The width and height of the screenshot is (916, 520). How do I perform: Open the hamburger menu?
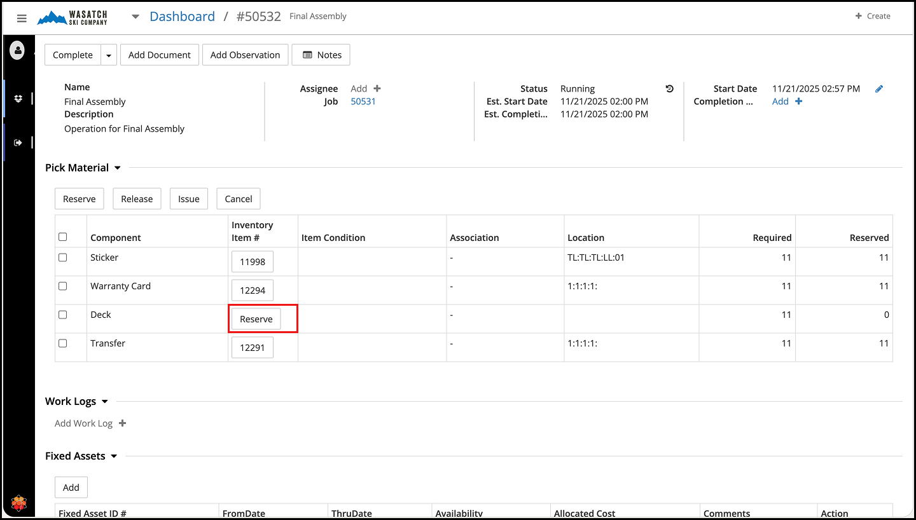(22, 18)
